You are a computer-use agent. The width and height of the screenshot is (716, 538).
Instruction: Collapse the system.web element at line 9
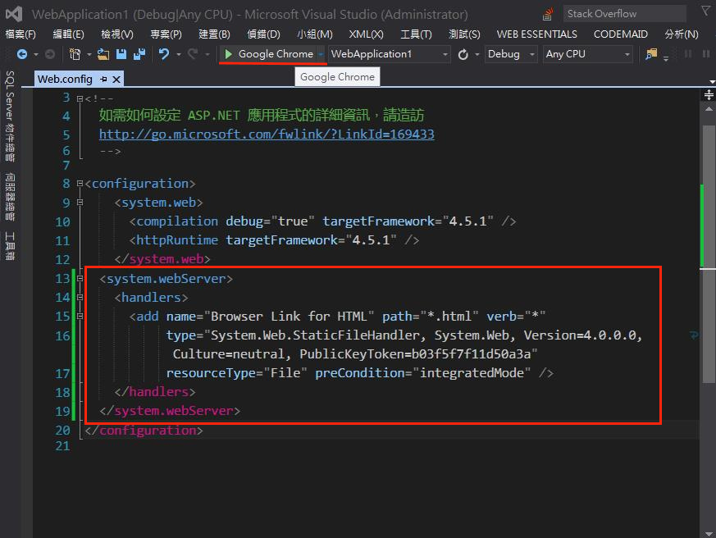coord(80,203)
